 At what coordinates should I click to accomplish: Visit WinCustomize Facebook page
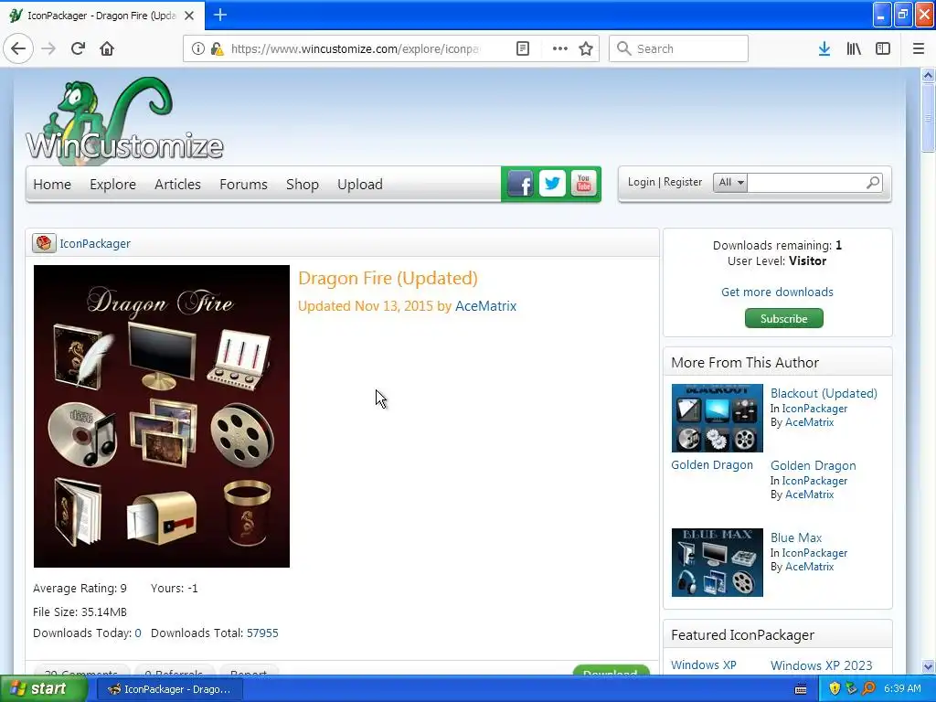coord(520,184)
